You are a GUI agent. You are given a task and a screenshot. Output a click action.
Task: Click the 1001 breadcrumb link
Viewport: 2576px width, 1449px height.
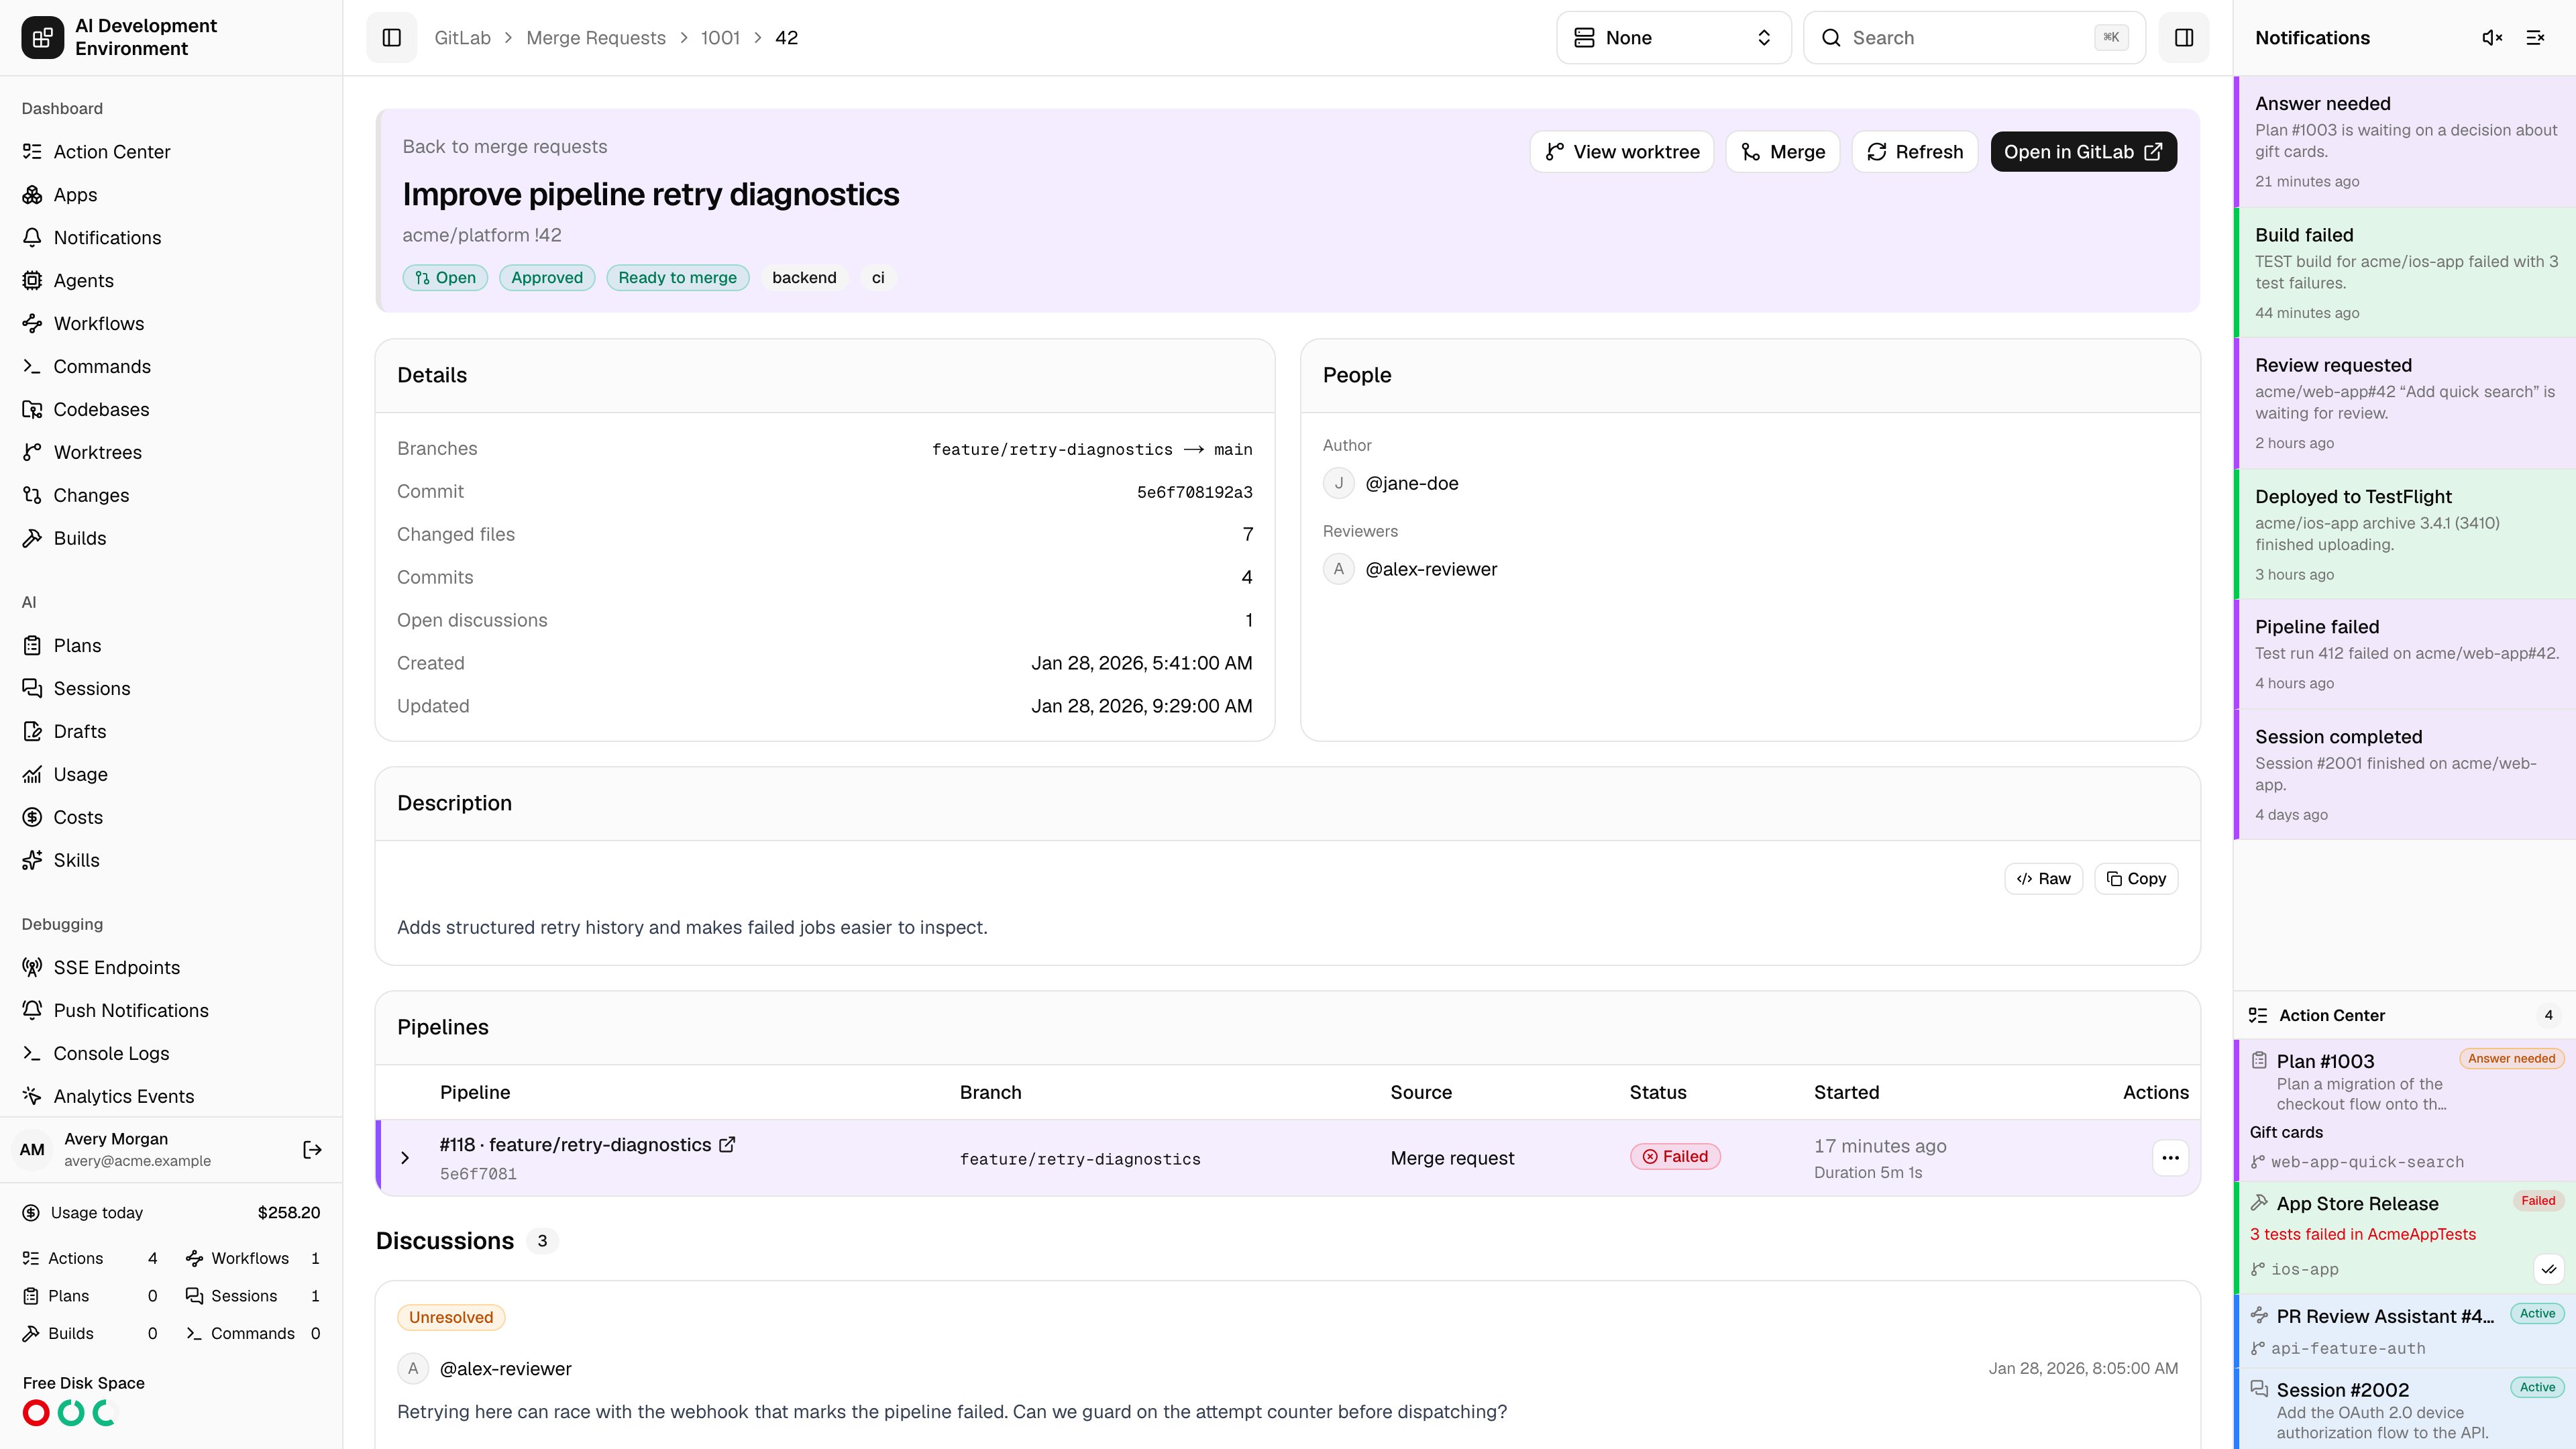click(720, 37)
